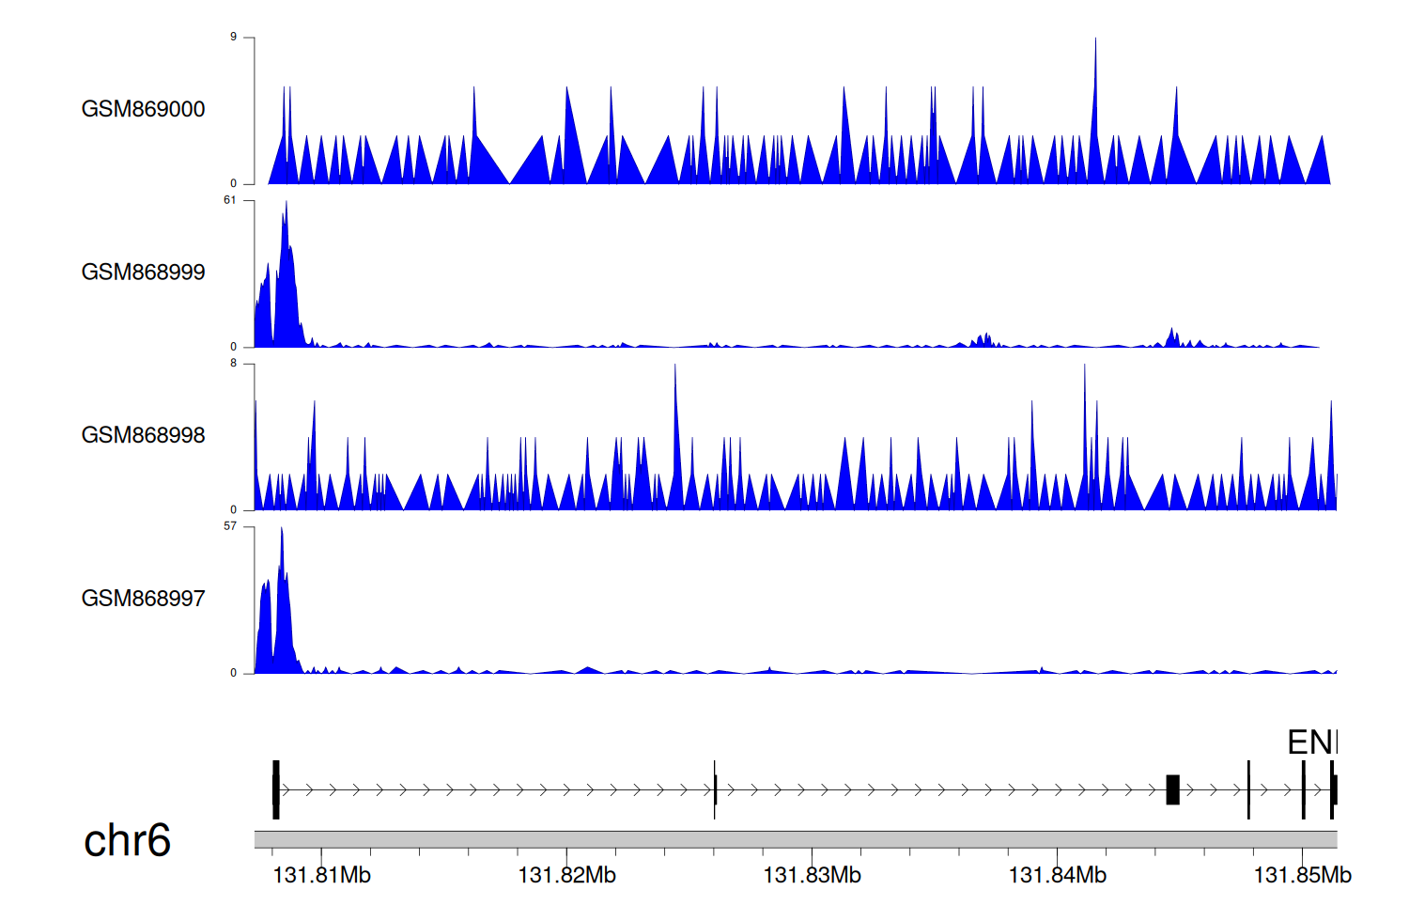Click the y-axis maximum 61 label

click(x=230, y=200)
